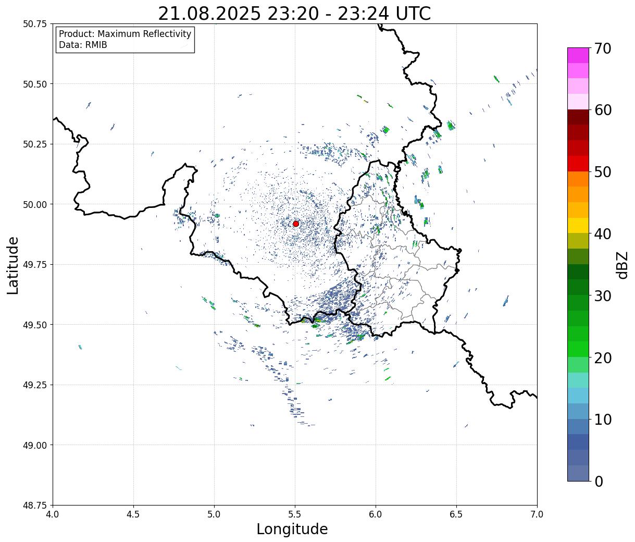Click the magenta swatch at top of colorbar

[578, 55]
